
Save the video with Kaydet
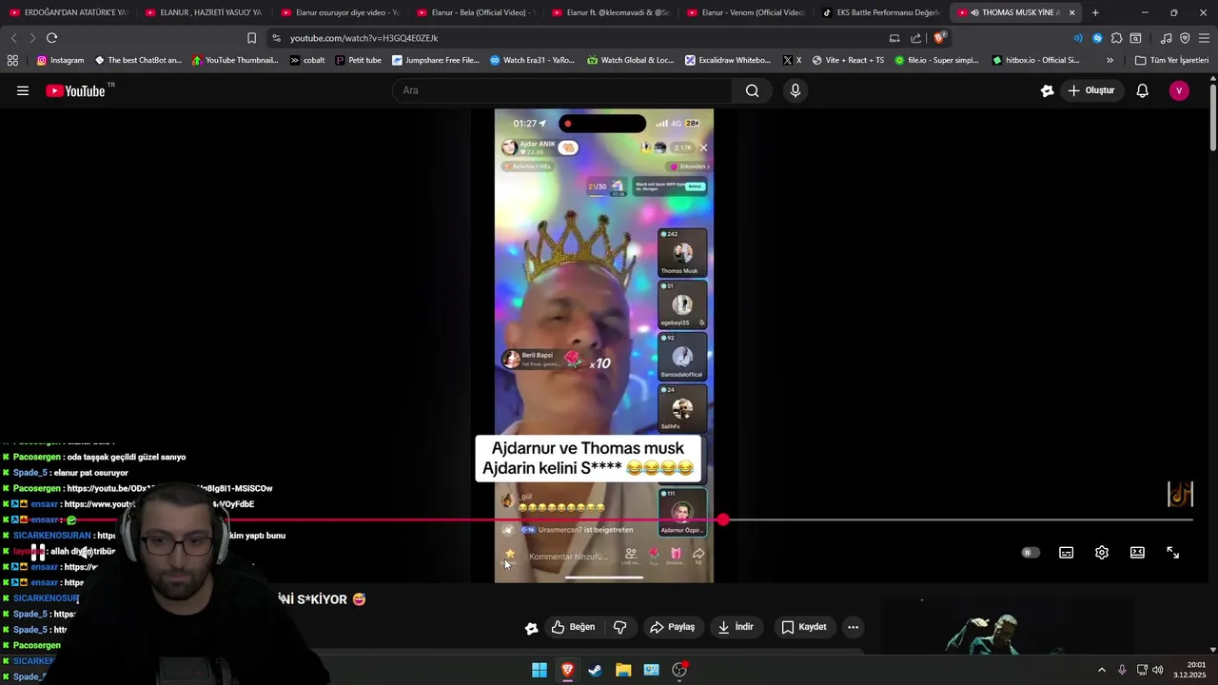[x=804, y=627]
